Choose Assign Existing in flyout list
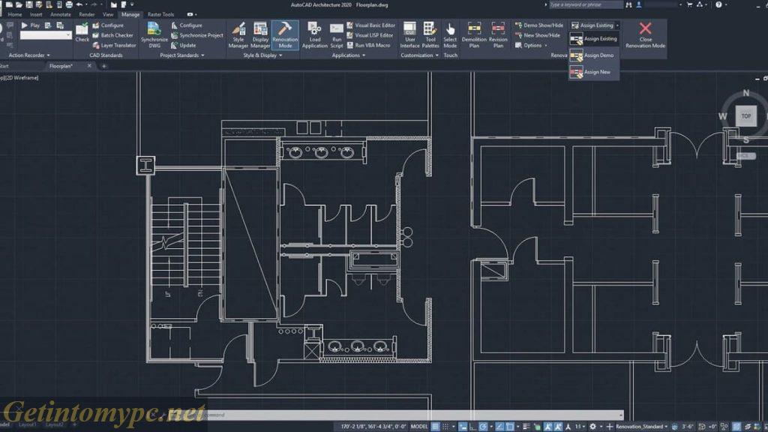This screenshot has width=768, height=432. click(594, 39)
